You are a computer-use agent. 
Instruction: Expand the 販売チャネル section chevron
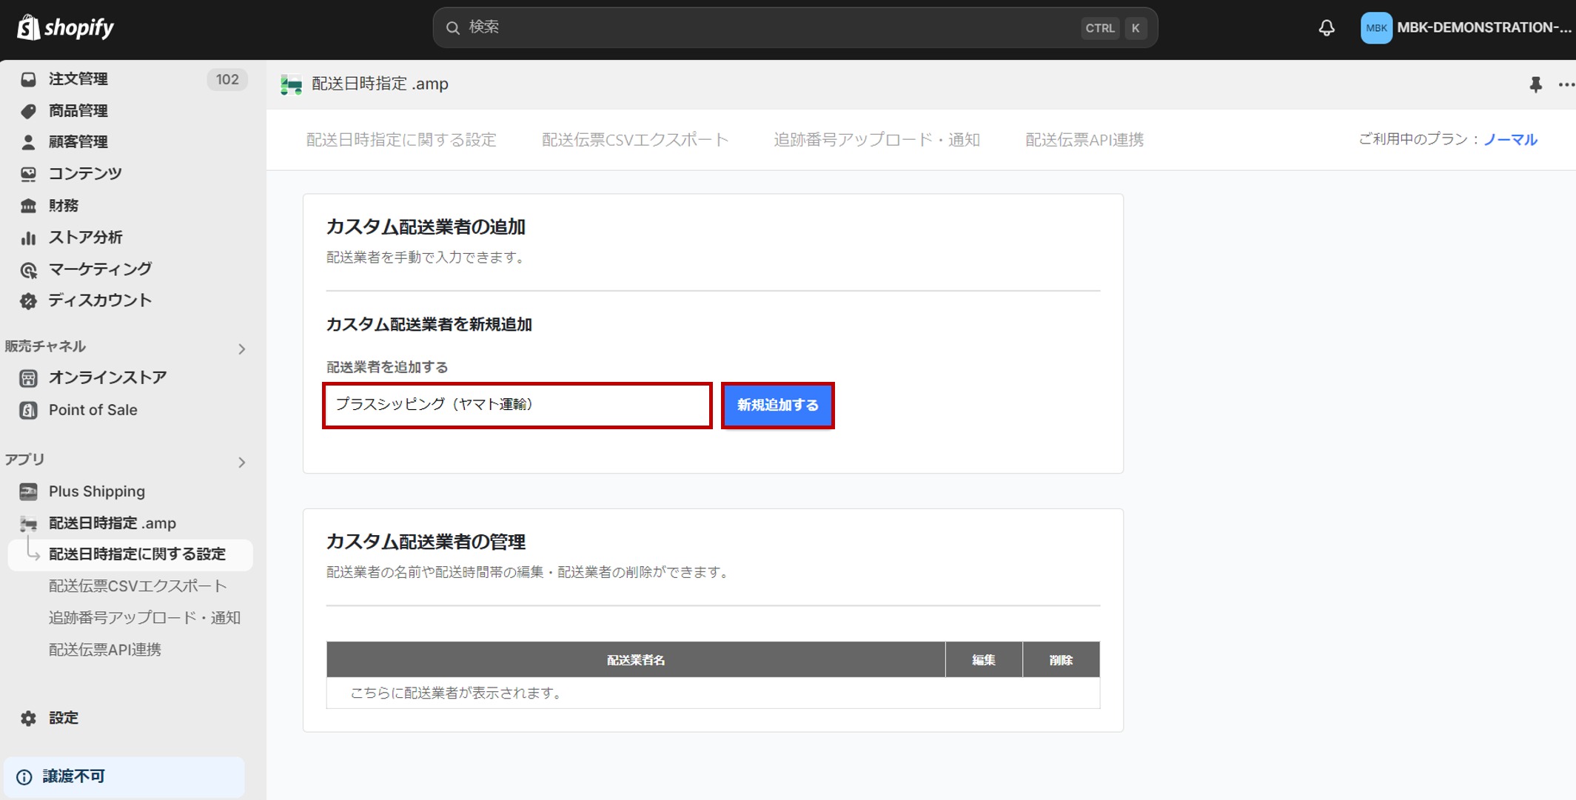click(241, 349)
